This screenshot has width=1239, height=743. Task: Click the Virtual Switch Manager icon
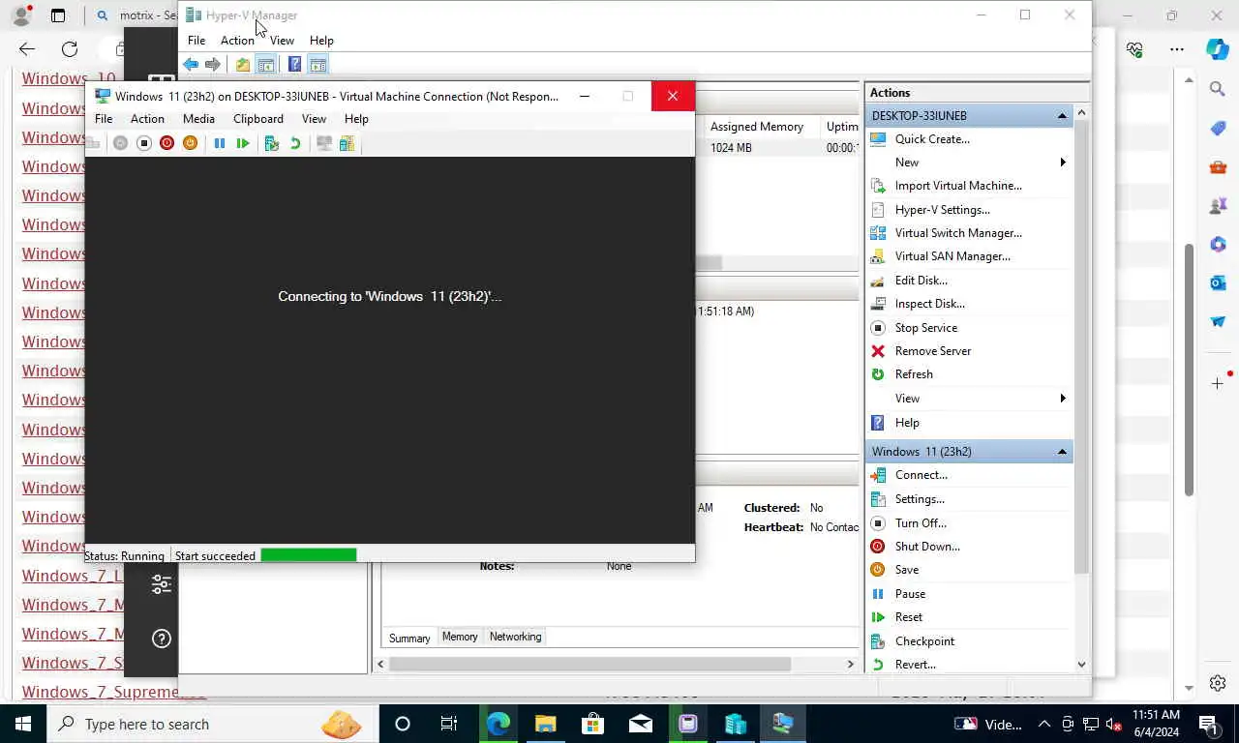(x=878, y=233)
